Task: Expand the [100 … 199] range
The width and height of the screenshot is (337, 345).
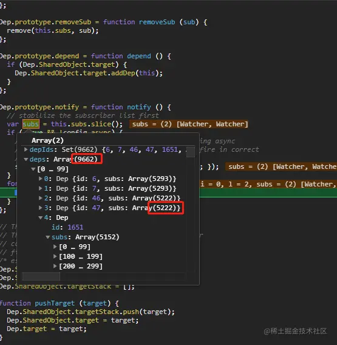Action: tap(55, 256)
